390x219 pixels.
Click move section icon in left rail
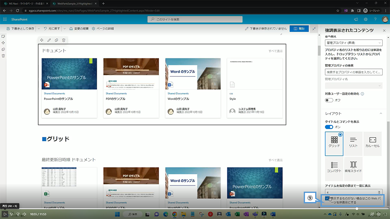[3, 43]
